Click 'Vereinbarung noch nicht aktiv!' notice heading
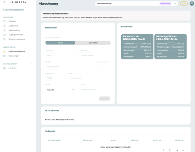 click(x=56, y=14)
